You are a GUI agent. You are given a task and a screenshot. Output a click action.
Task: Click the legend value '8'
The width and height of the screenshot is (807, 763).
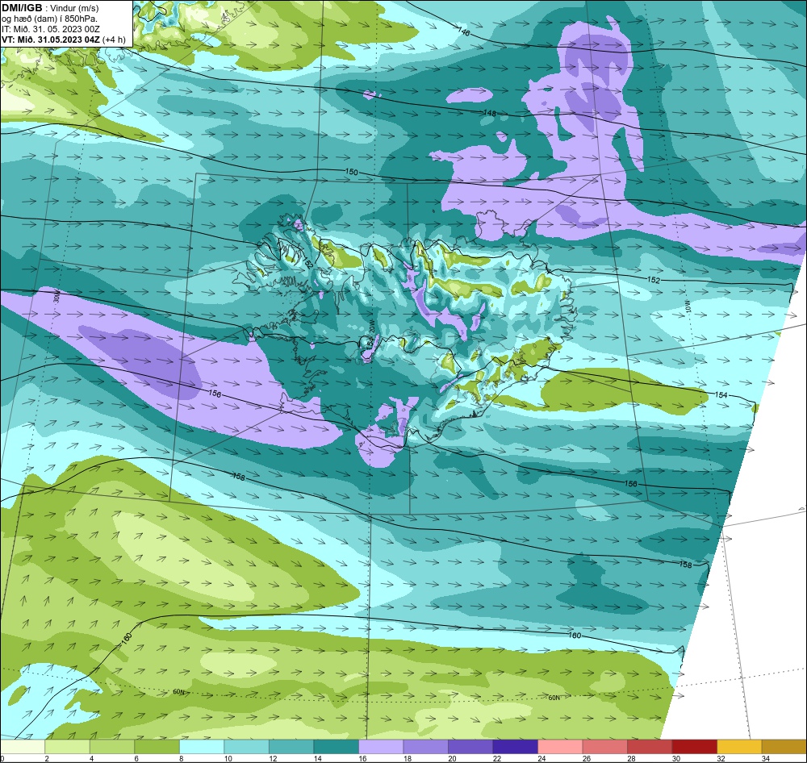click(x=182, y=758)
